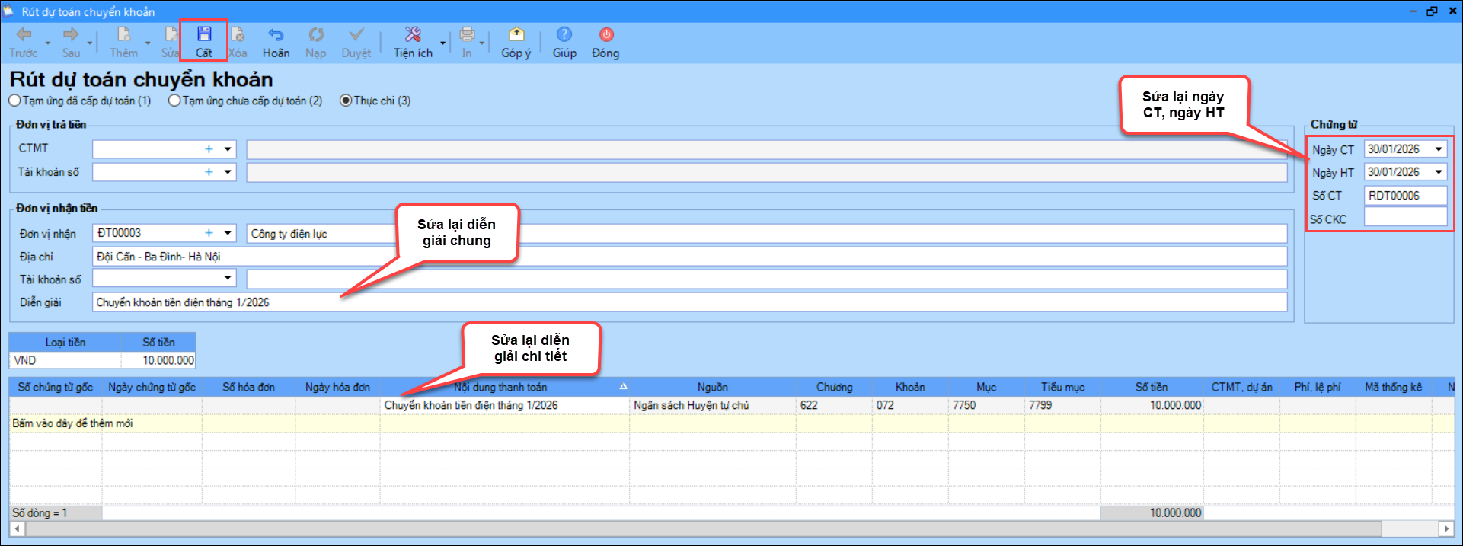Image resolution: width=1463 pixels, height=546 pixels.
Task: Click the Hoãn (undo) toolbar icon
Action: (276, 34)
